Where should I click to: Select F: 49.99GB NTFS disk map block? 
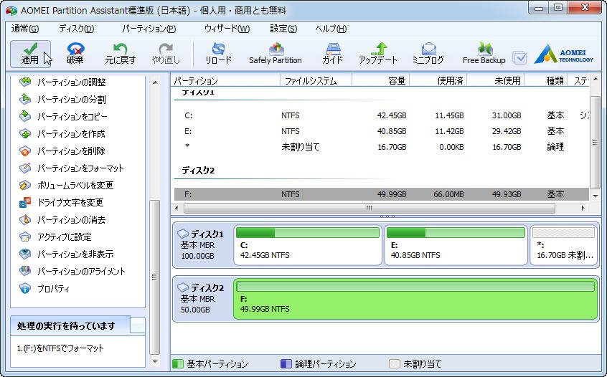[415, 299]
